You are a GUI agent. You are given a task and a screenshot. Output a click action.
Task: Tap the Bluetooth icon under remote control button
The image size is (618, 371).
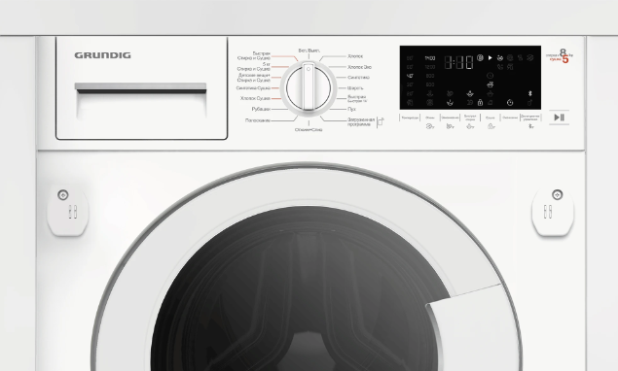531,126
